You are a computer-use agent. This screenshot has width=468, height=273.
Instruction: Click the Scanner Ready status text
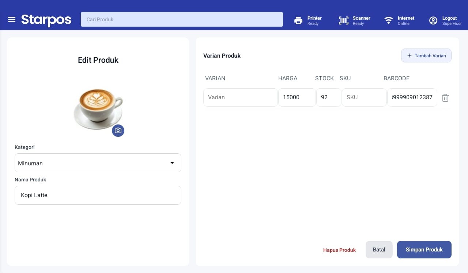tap(361, 21)
